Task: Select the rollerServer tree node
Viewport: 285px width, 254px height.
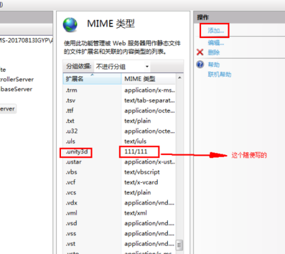Action: 17,79
